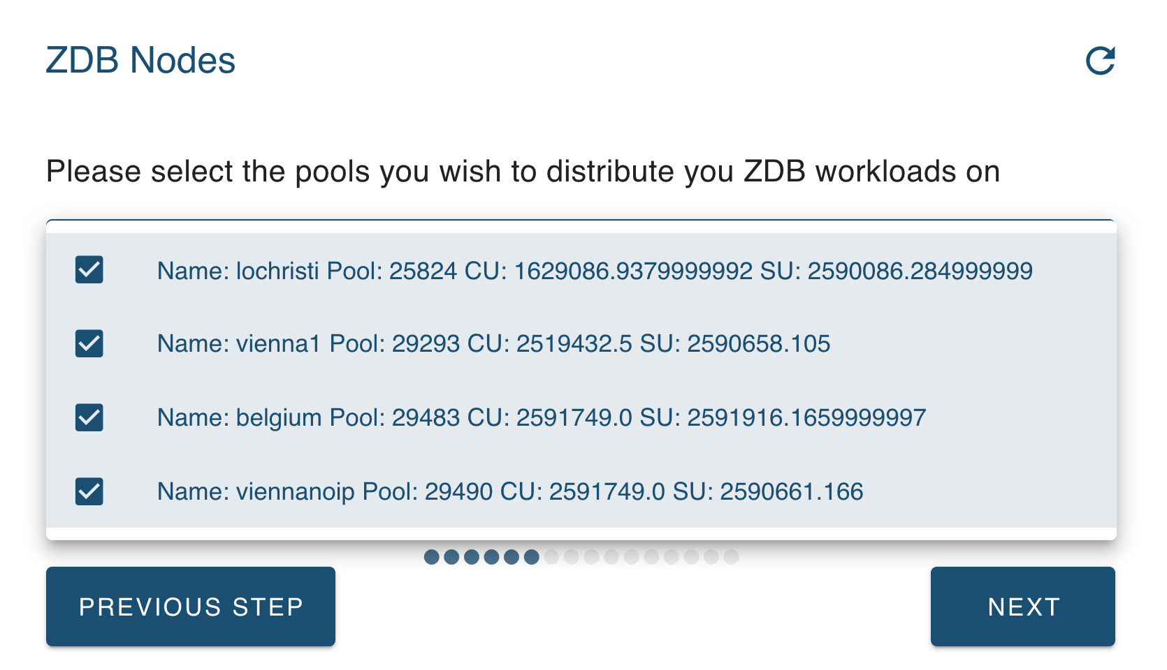Jump to the first wizard step dot

coord(433,558)
